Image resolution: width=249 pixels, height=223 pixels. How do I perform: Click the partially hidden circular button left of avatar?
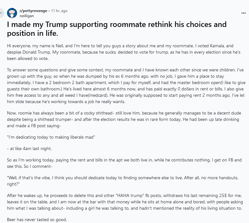[x=1, y=13]
